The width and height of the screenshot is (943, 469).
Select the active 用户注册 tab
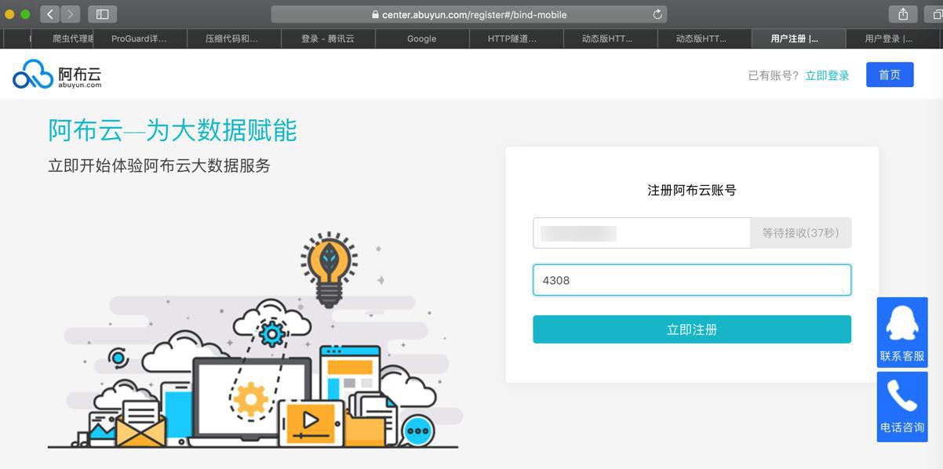799,38
